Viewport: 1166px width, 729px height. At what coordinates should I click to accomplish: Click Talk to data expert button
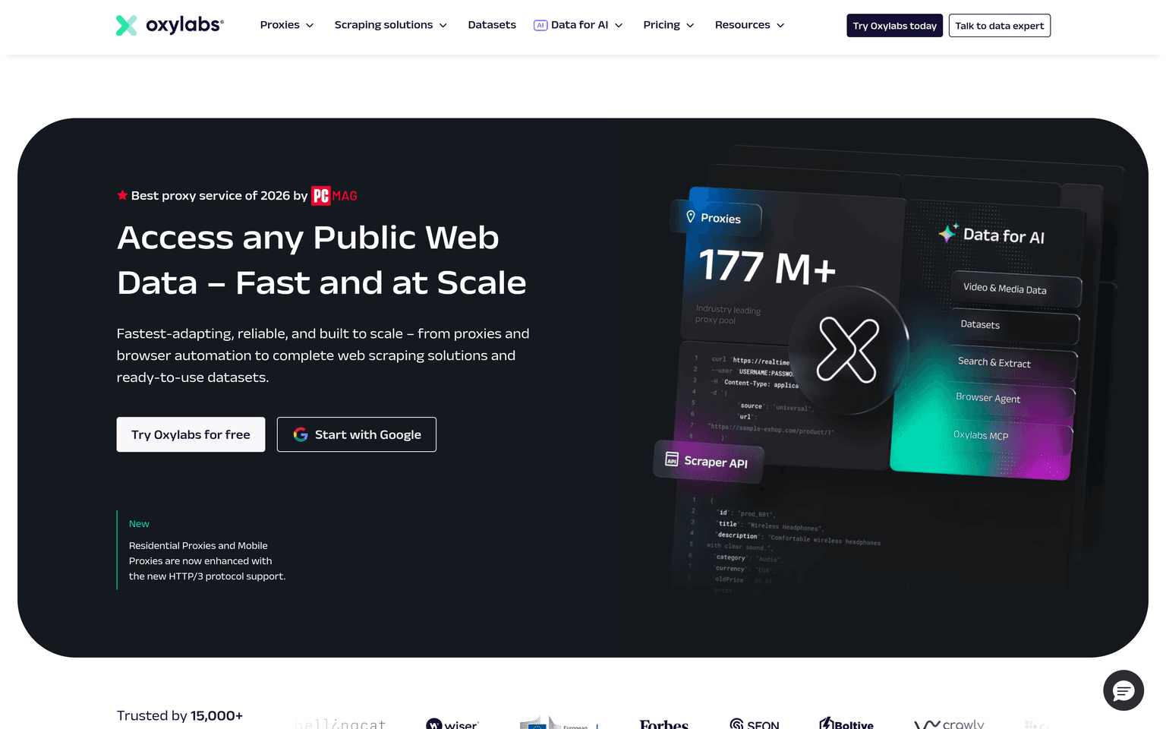pyautogui.click(x=999, y=26)
